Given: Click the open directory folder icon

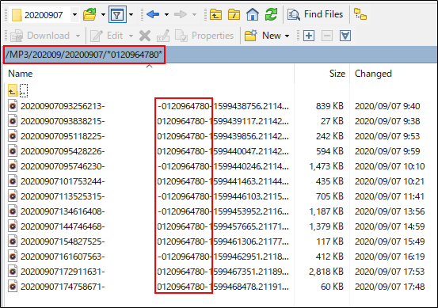Looking at the screenshot, I should [x=90, y=14].
